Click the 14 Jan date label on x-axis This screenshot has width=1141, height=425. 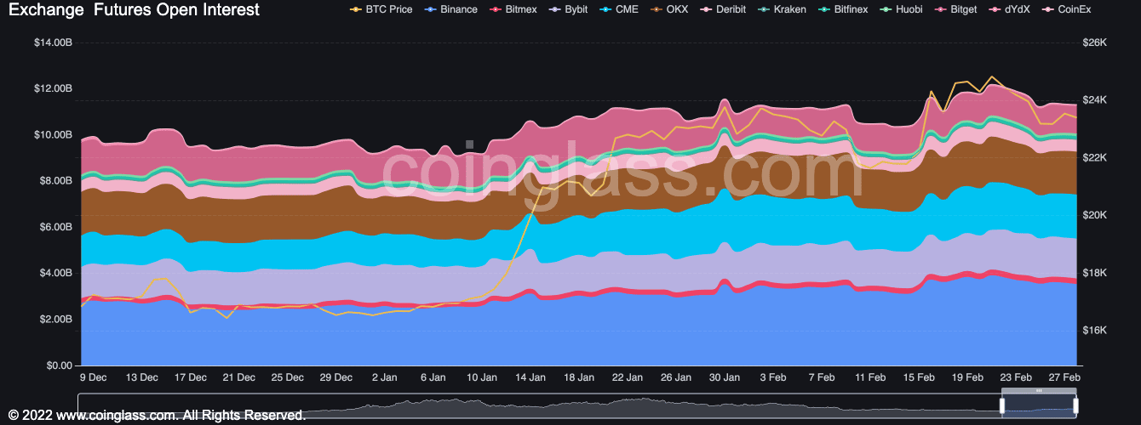pos(530,377)
